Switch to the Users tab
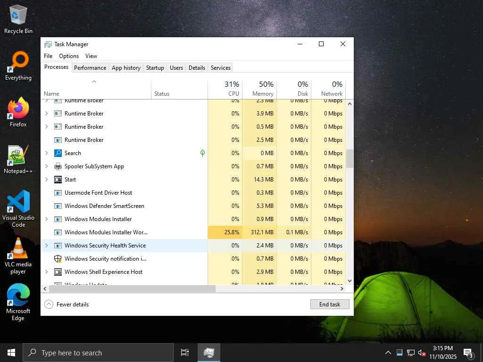The height and width of the screenshot is (362, 483). click(x=176, y=68)
